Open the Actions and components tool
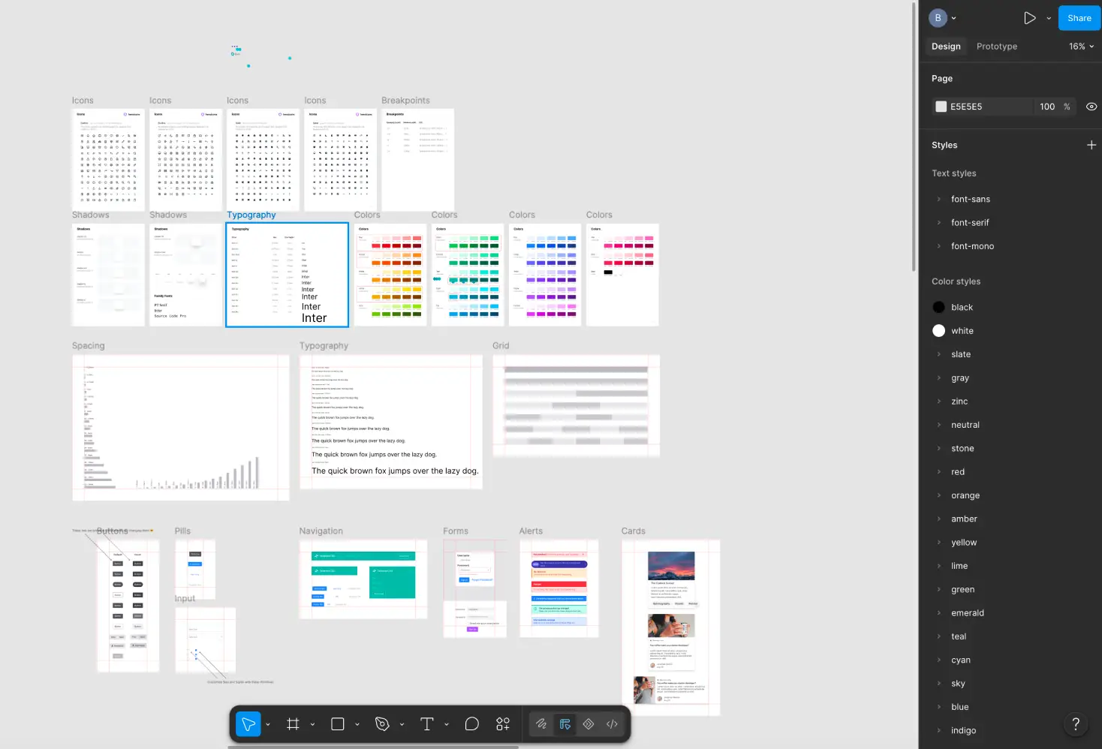 (503, 724)
